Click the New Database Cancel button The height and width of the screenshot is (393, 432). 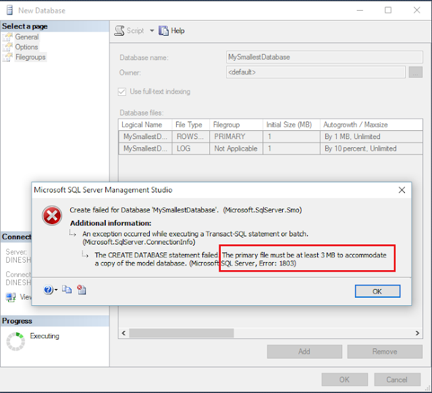[x=397, y=379]
